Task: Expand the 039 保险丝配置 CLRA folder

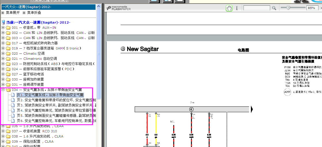Action: [x=3, y=142]
